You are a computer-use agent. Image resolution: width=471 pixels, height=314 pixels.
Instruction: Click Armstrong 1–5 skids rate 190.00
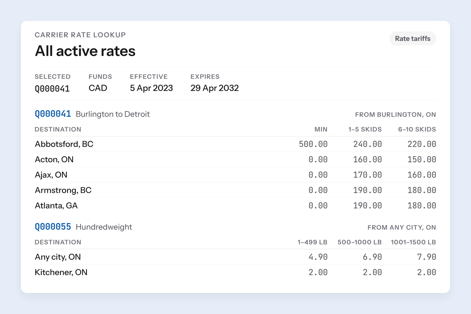pyautogui.click(x=367, y=190)
